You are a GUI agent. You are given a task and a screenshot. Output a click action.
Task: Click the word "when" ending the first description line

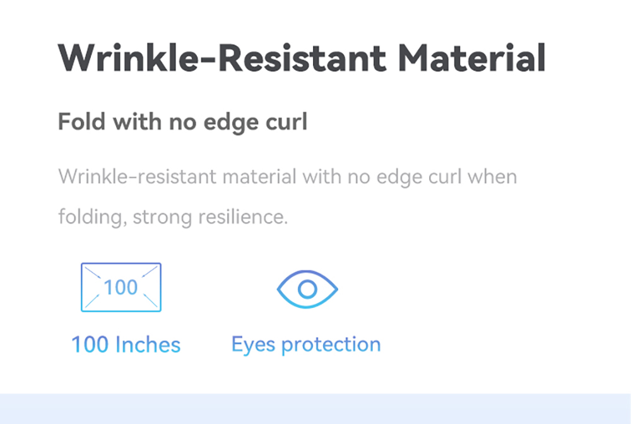pos(492,176)
